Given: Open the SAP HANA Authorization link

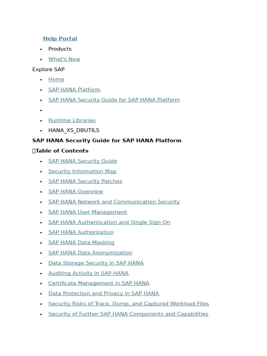Looking at the screenshot, I should 81,232.
